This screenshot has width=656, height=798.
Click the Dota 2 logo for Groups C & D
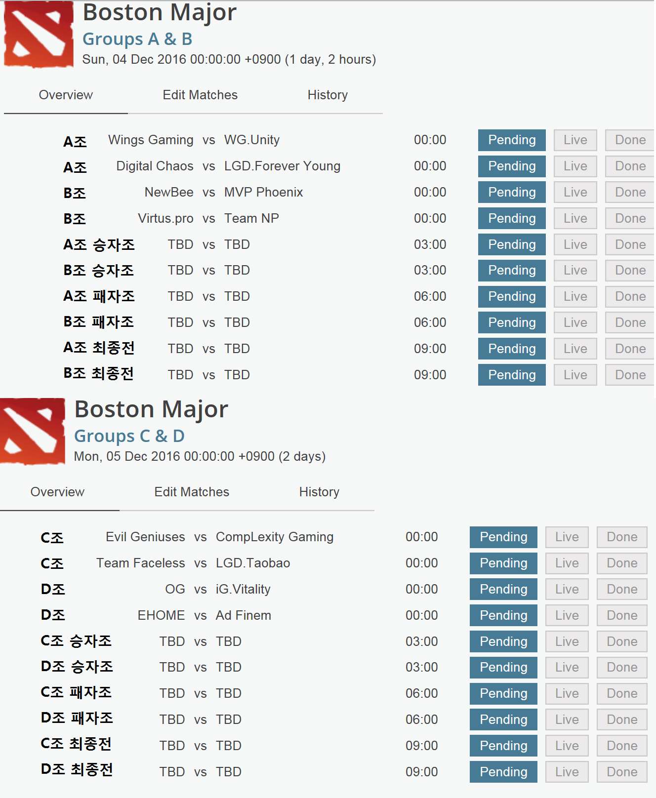pyautogui.click(x=33, y=431)
